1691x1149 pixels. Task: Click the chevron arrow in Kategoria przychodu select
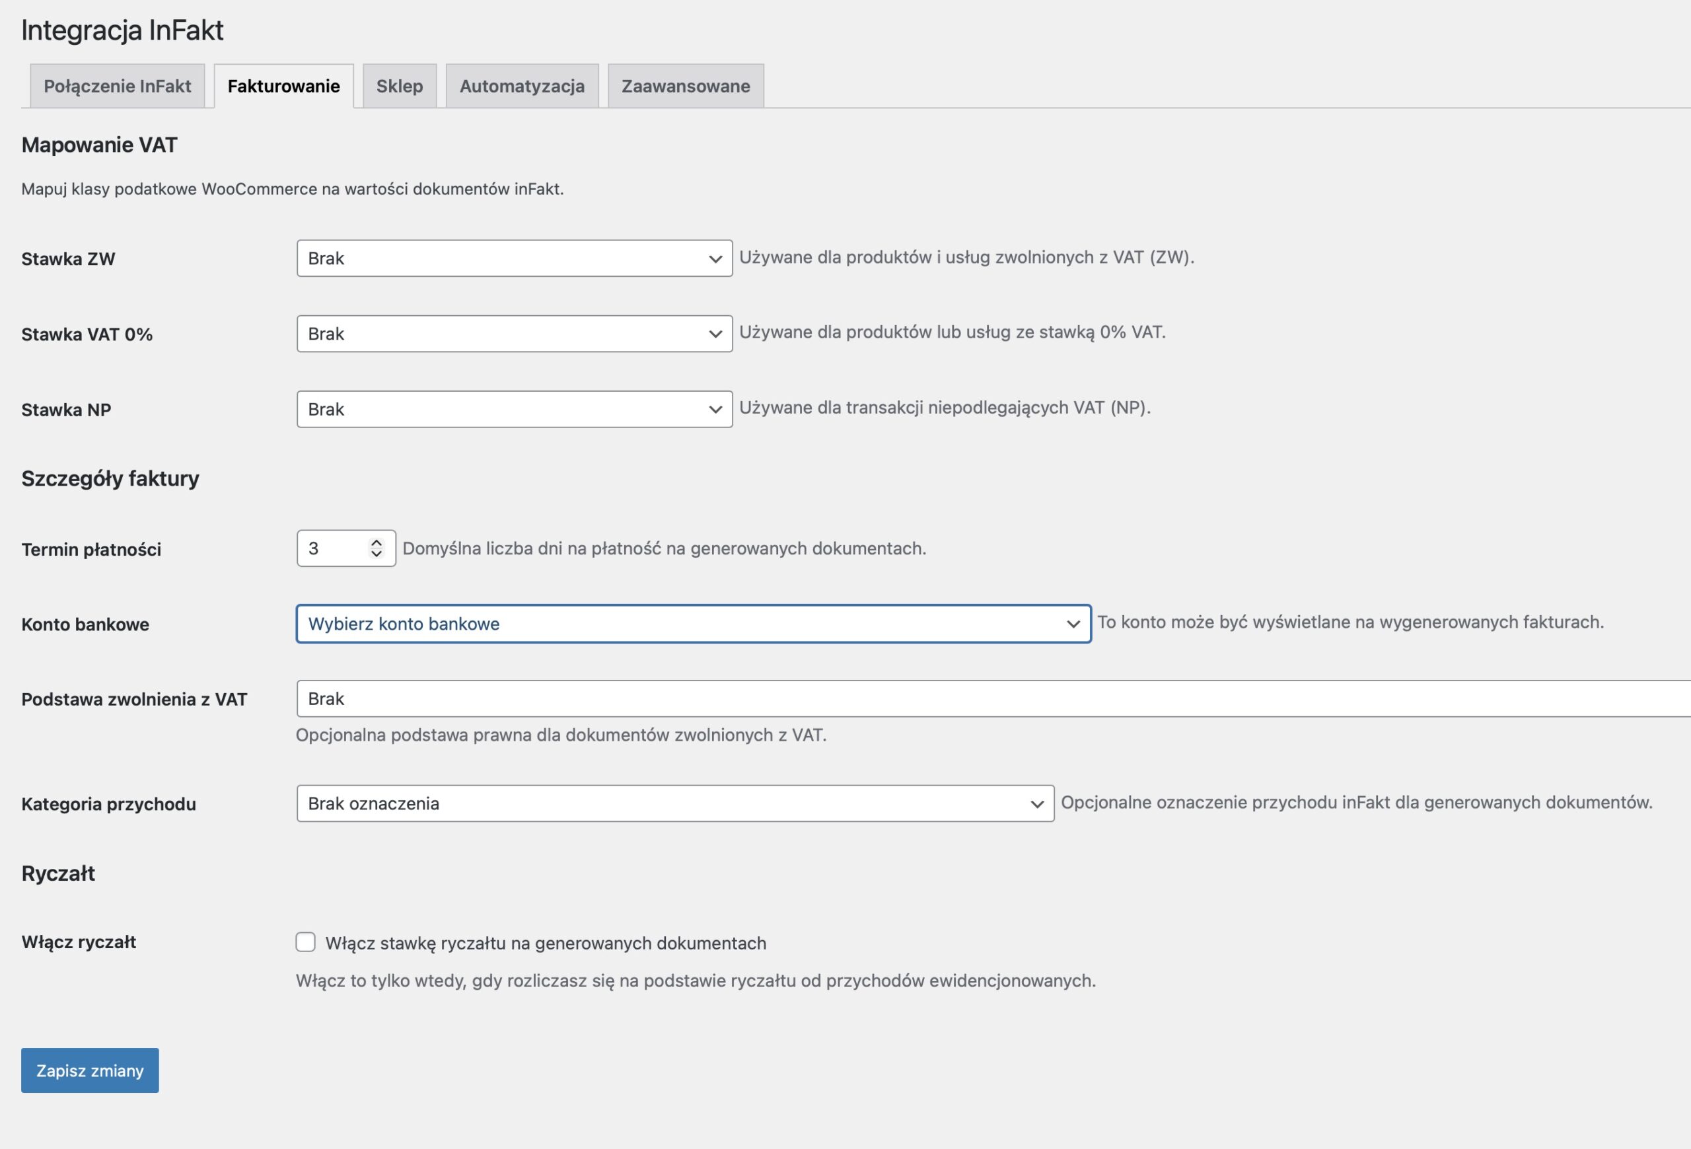click(1037, 804)
